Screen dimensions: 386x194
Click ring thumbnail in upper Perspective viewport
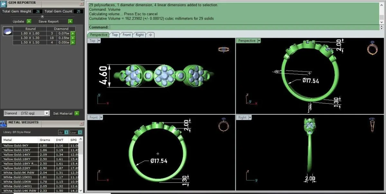(x=372, y=48)
